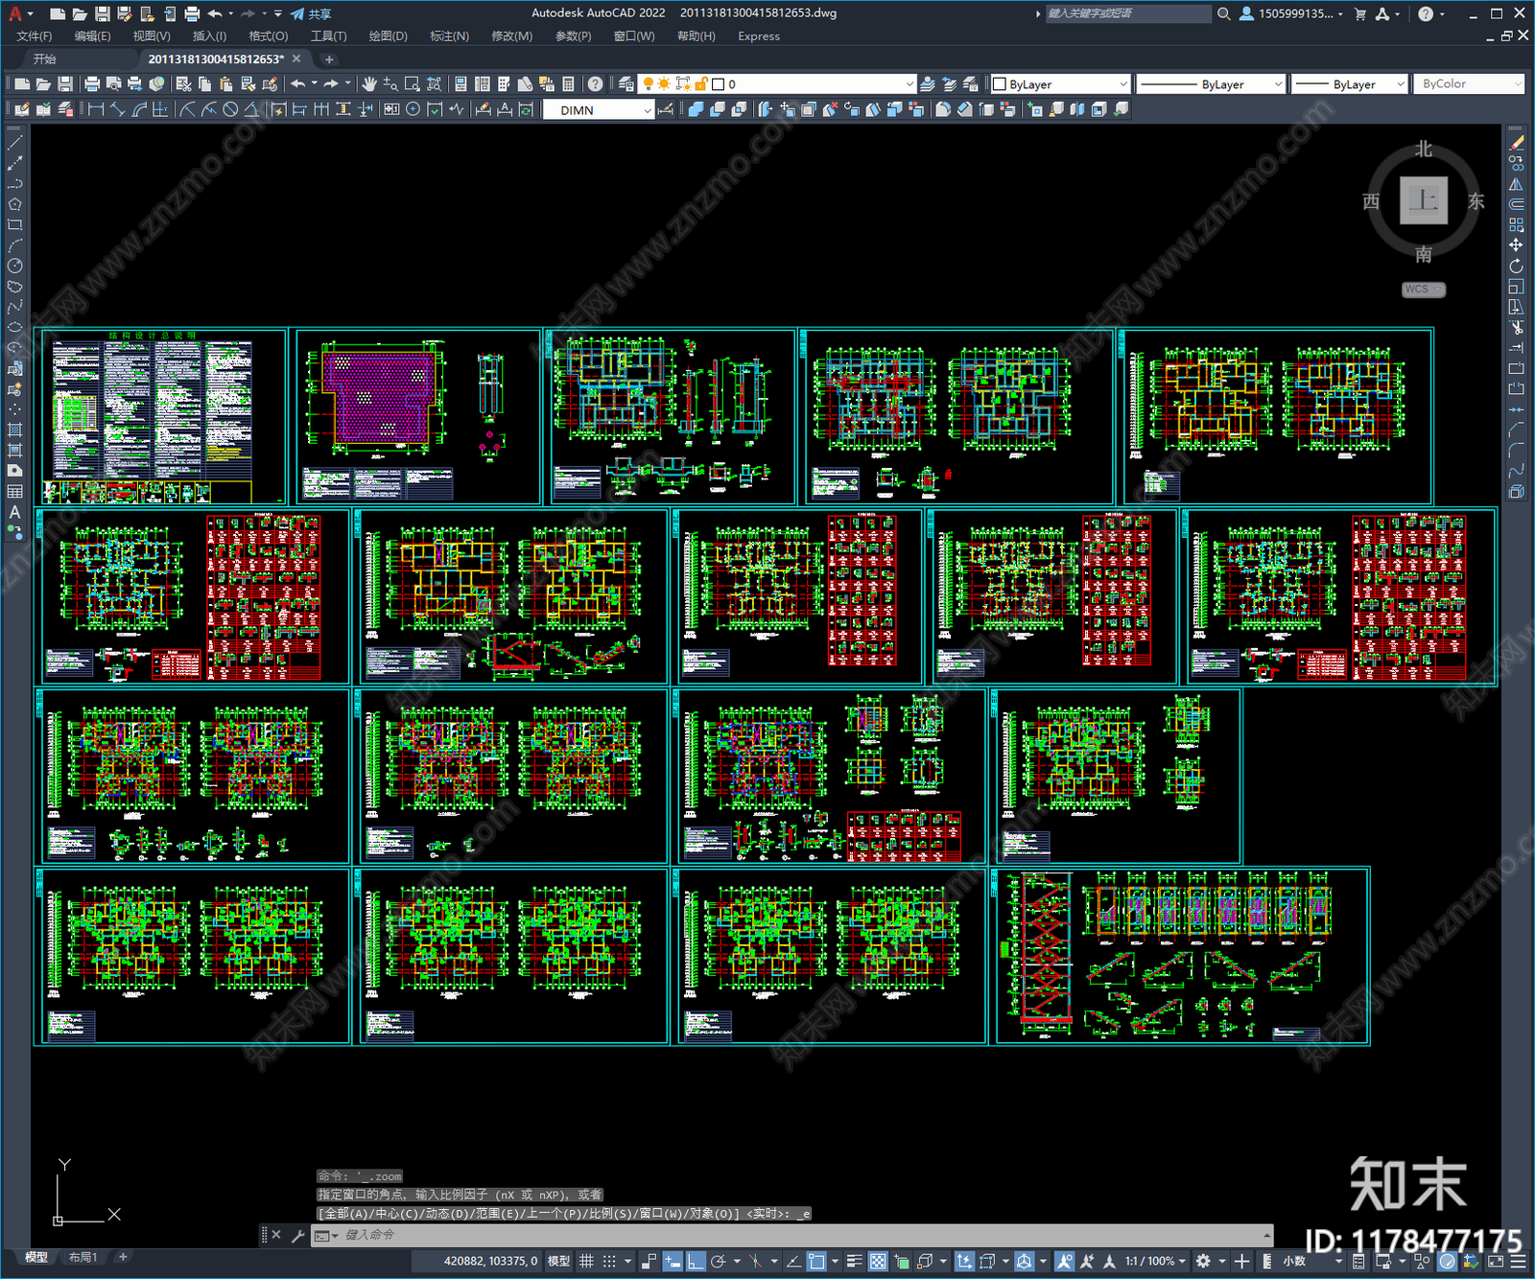Toggle grid display in status bar
Image resolution: width=1535 pixels, height=1279 pixels.
pyautogui.click(x=586, y=1261)
